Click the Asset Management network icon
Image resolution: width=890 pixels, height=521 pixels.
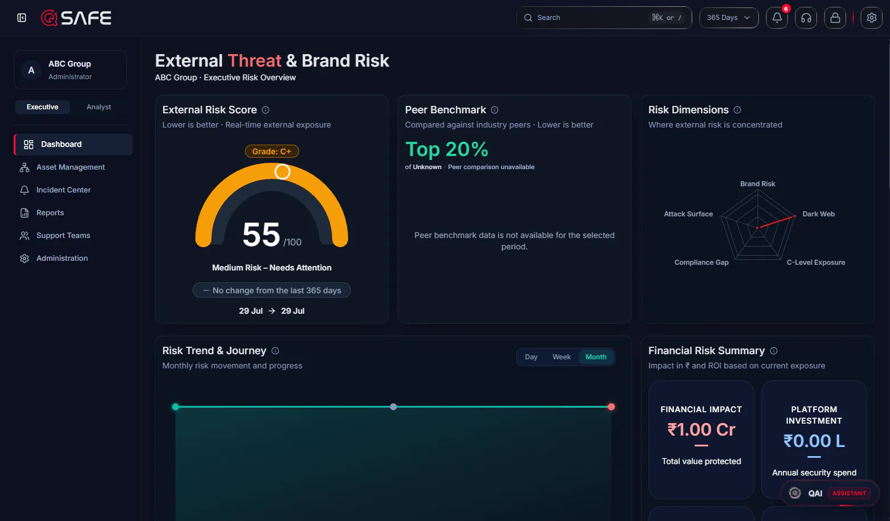click(25, 167)
